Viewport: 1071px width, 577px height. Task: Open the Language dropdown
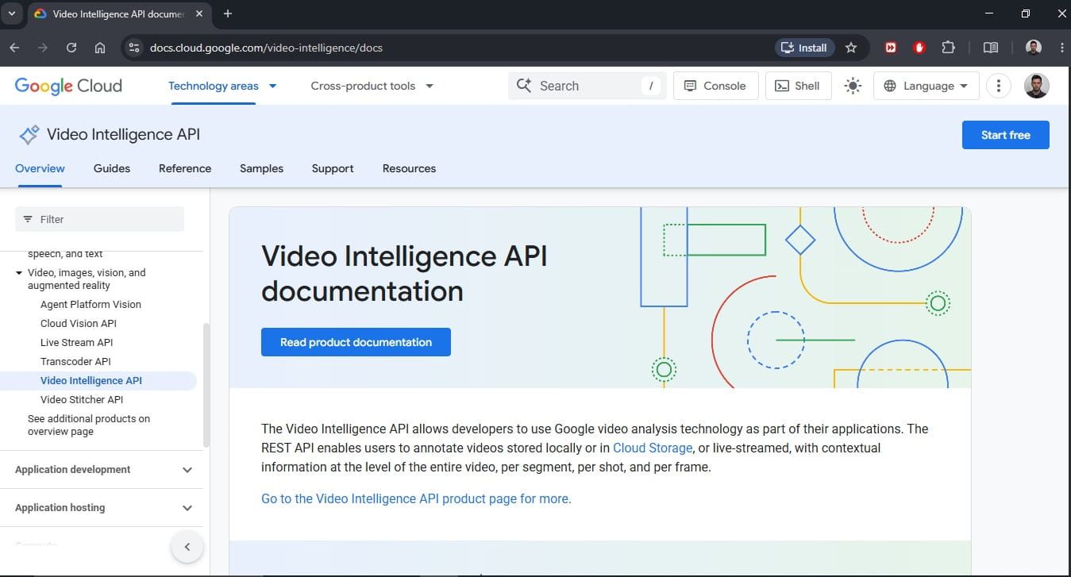pos(926,86)
